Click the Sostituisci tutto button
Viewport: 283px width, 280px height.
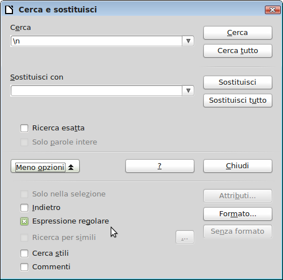tap(238, 100)
